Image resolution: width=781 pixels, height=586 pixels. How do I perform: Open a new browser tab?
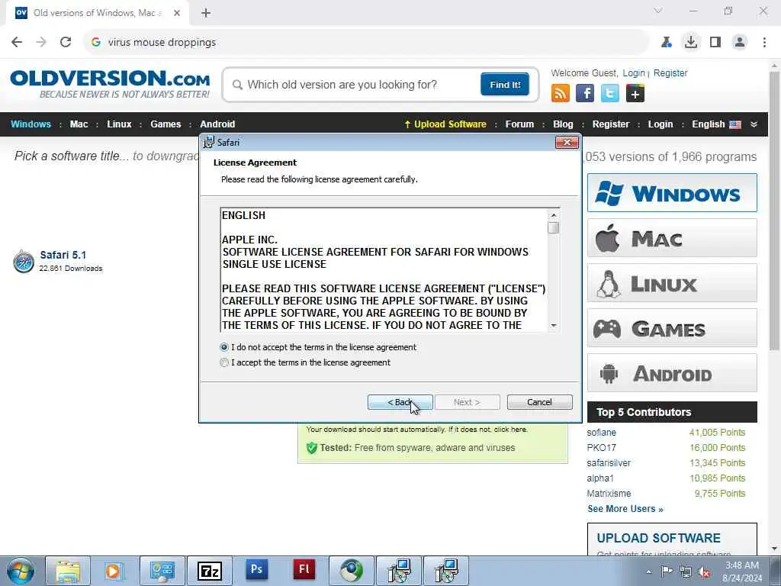coord(206,13)
